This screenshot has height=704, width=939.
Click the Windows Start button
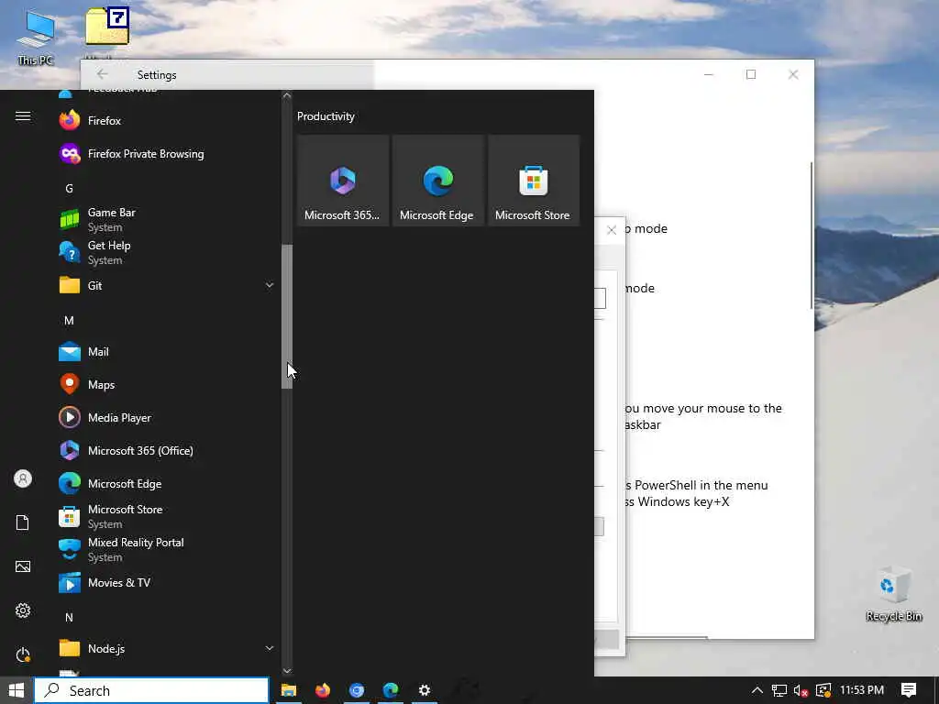tap(17, 690)
